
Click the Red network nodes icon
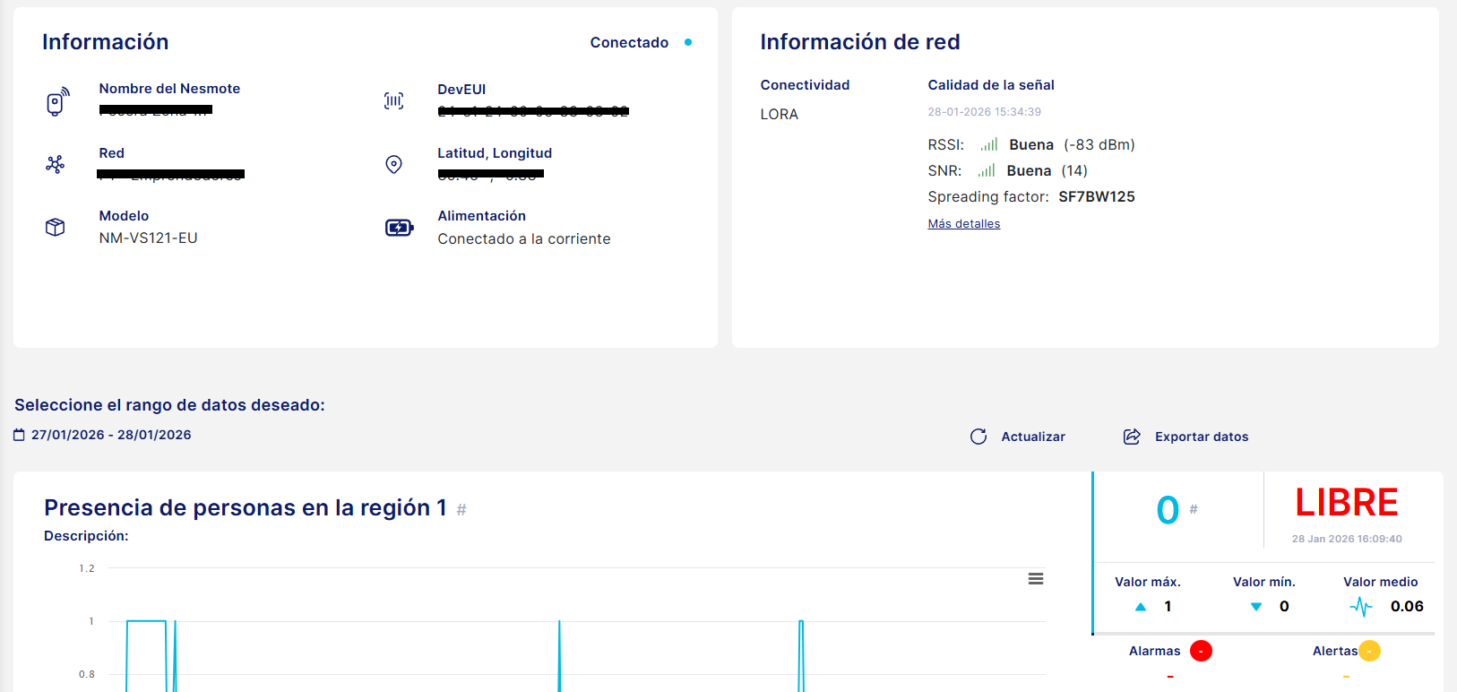[x=56, y=164]
